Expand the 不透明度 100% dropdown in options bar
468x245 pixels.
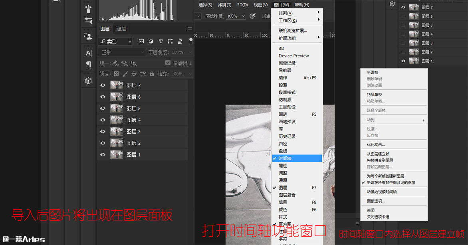pos(243,16)
